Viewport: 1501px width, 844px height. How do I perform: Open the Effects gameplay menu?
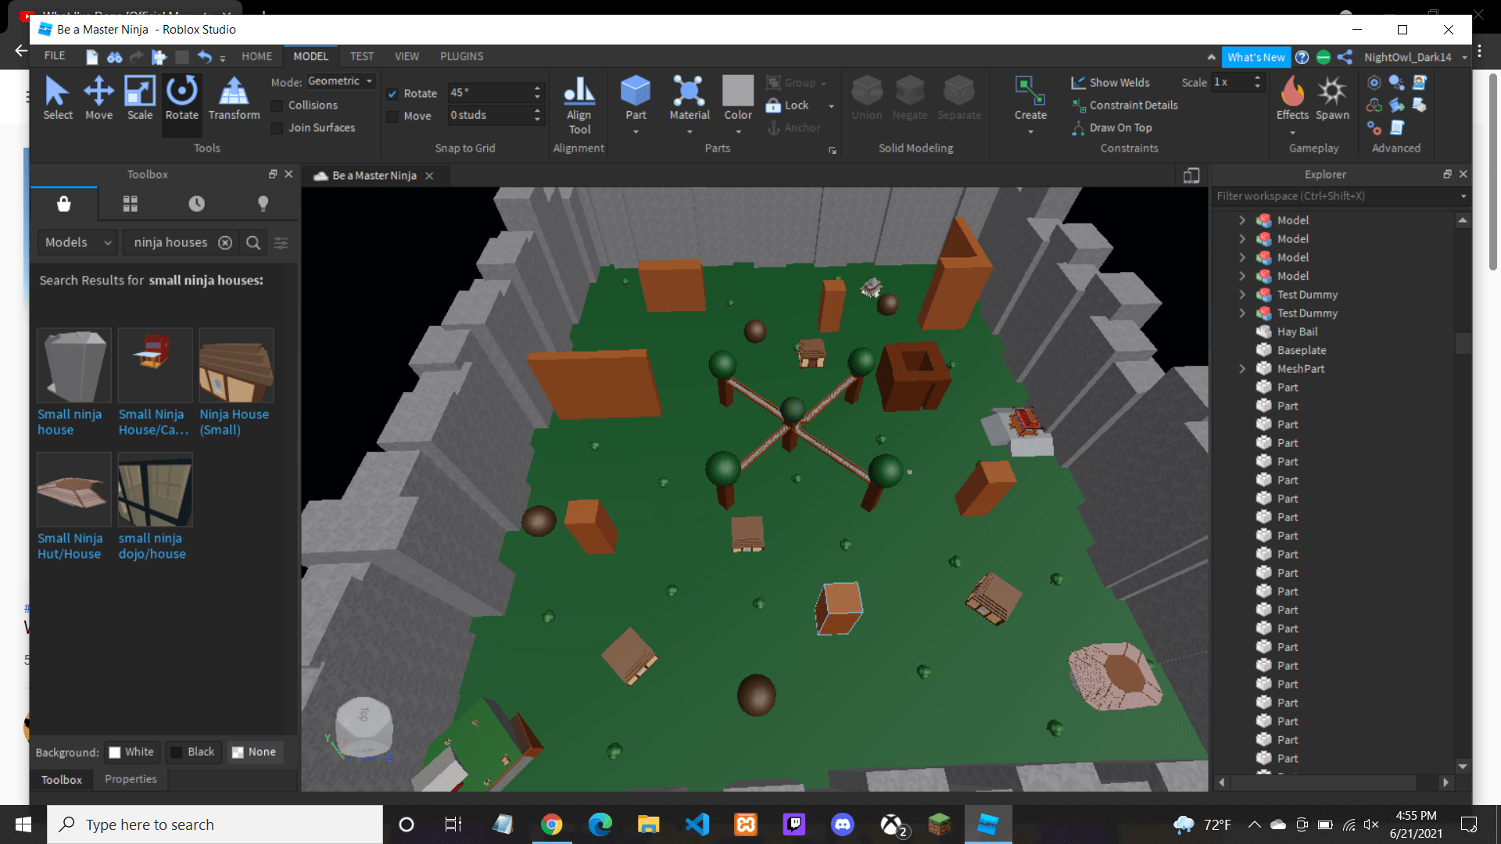pyautogui.click(x=1292, y=98)
